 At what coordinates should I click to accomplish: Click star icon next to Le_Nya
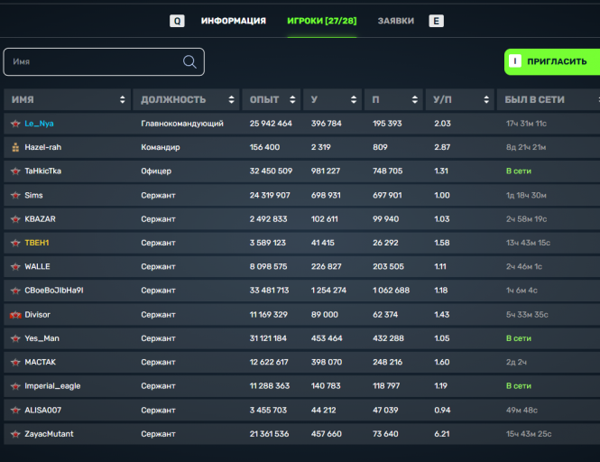pos(15,124)
